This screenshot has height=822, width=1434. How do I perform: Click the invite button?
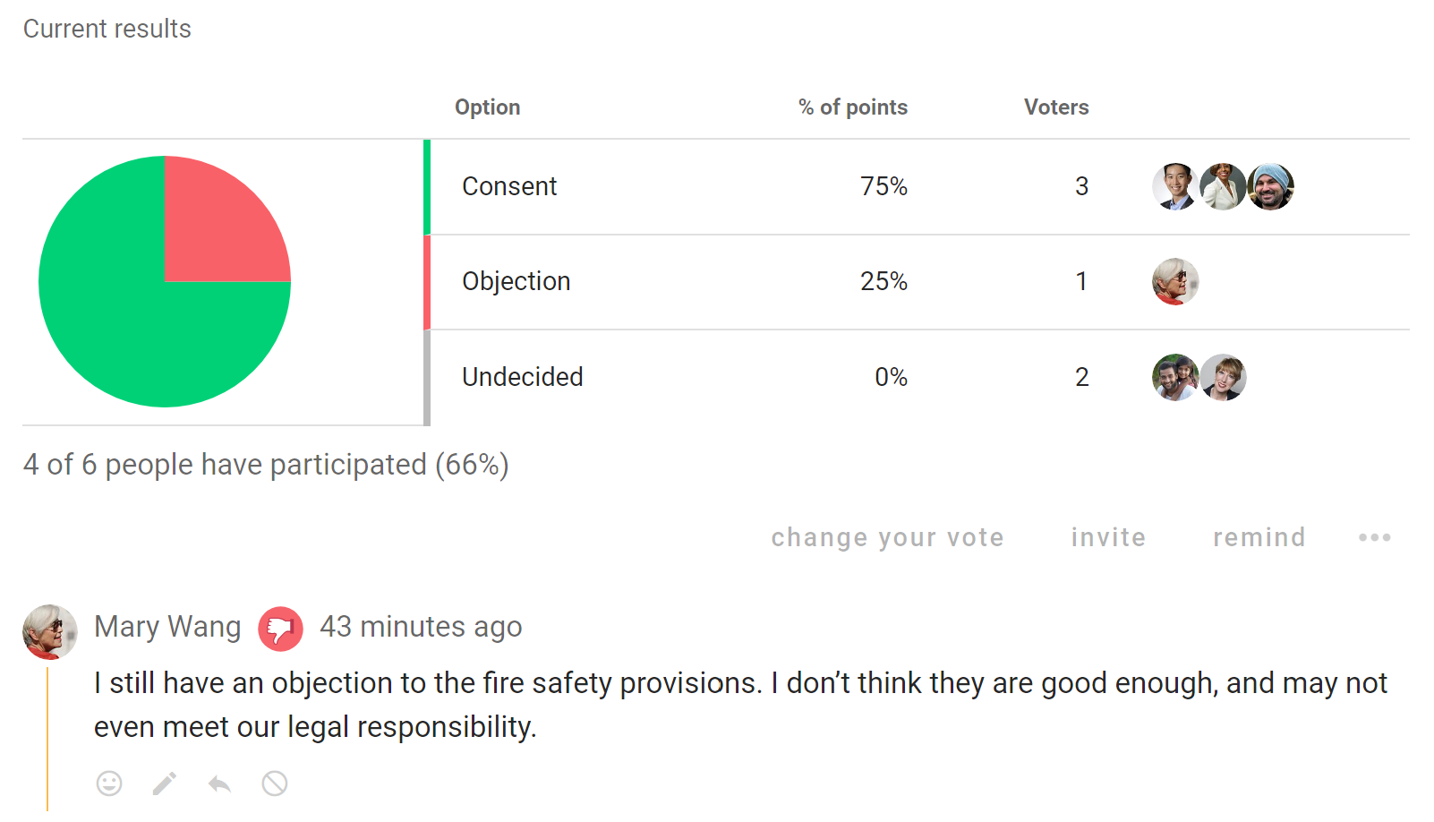[x=1108, y=537]
